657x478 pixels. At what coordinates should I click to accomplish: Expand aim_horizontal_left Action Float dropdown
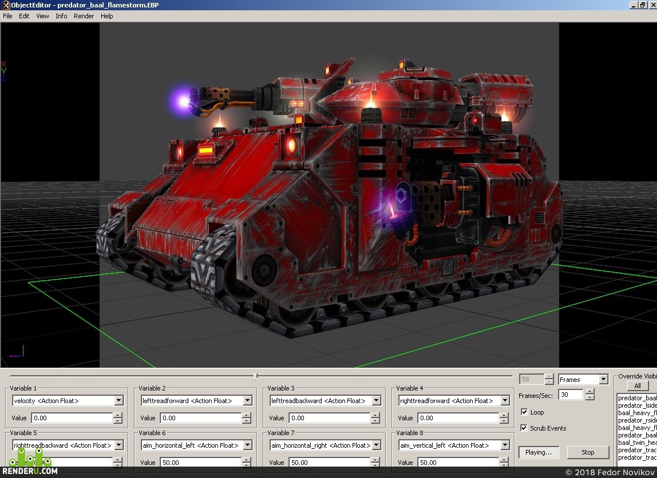point(248,445)
